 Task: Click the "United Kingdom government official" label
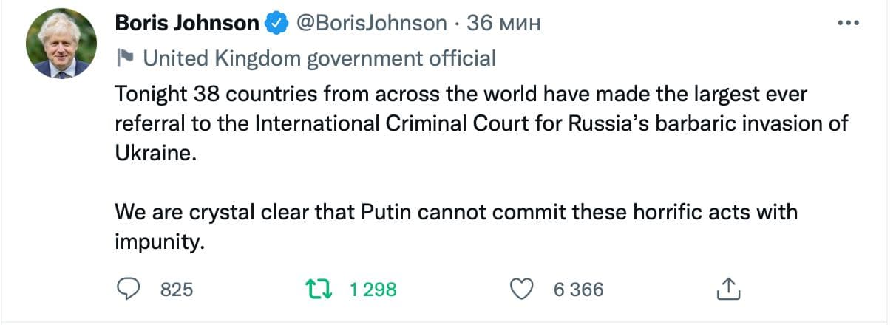click(319, 58)
